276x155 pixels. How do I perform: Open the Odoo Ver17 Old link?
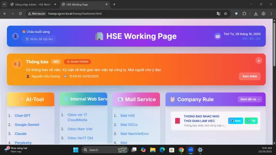[x=80, y=138]
